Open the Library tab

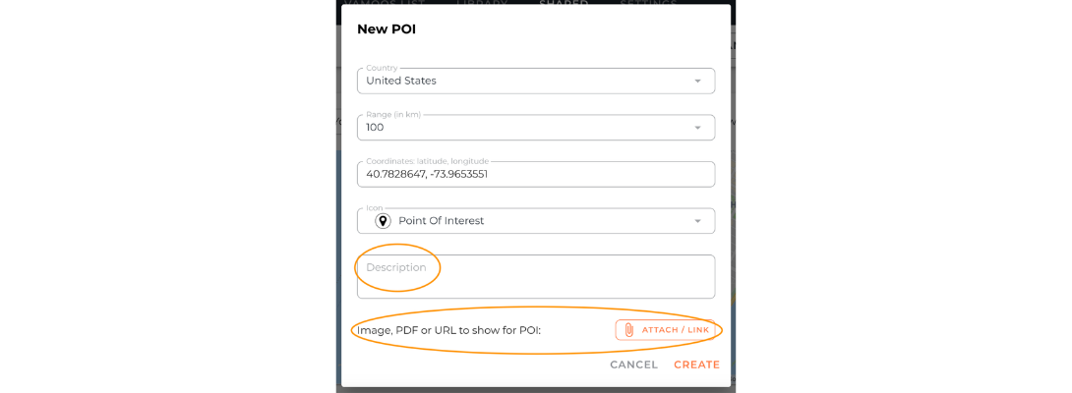click(483, 3)
